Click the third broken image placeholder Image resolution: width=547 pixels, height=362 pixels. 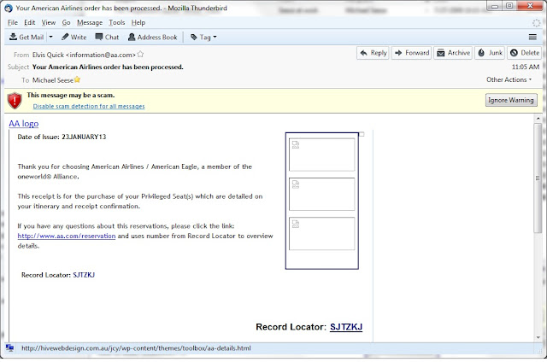pos(321,233)
